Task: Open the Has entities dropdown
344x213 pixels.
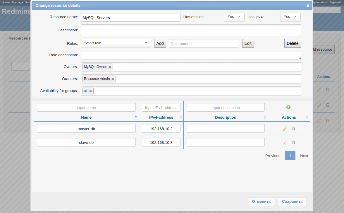Action: [234, 17]
